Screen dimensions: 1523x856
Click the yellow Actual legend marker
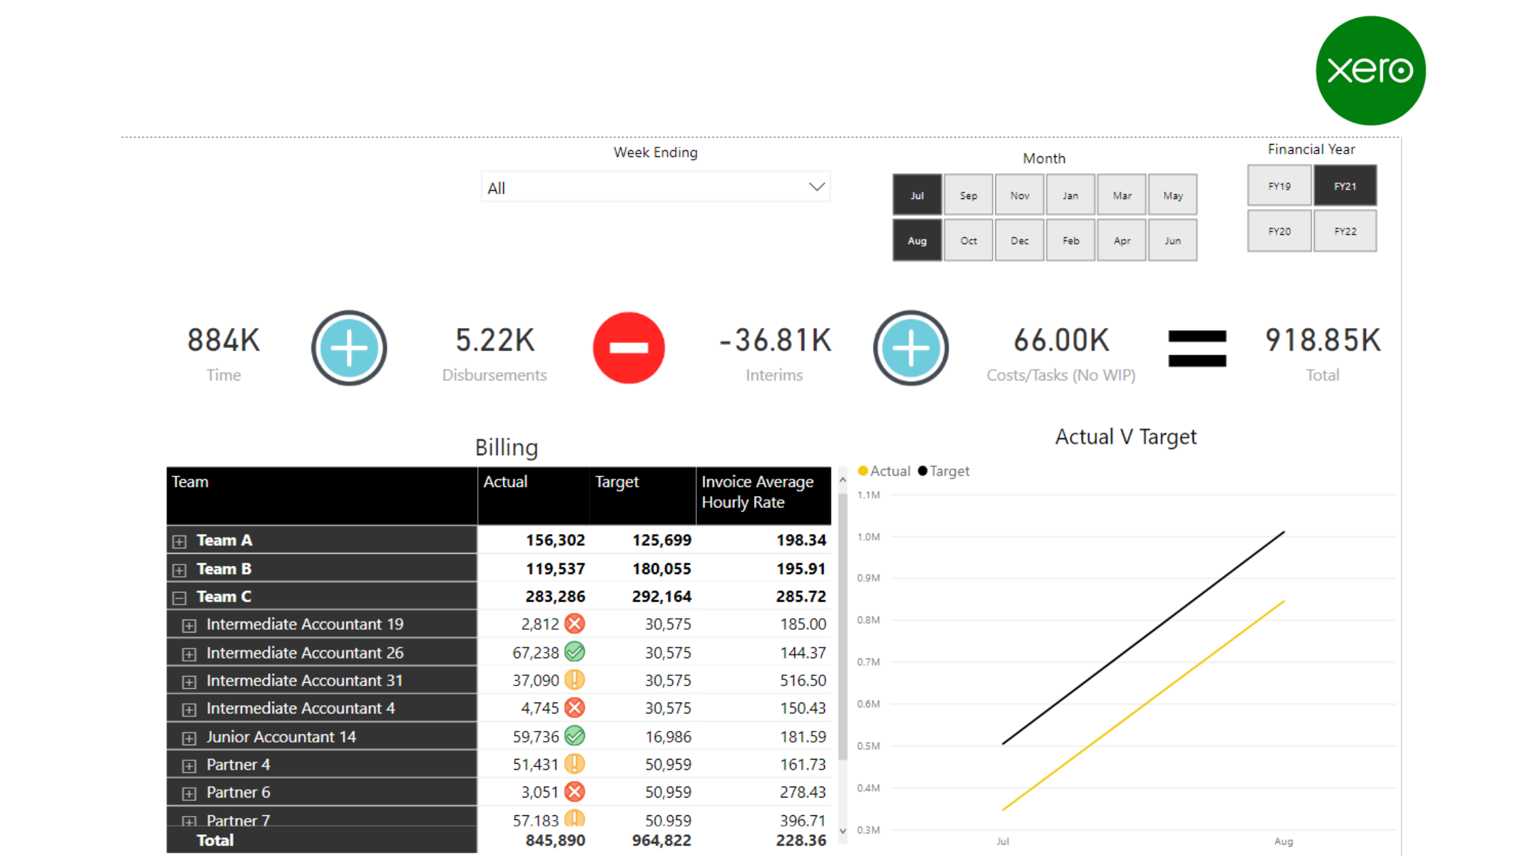pos(863,471)
